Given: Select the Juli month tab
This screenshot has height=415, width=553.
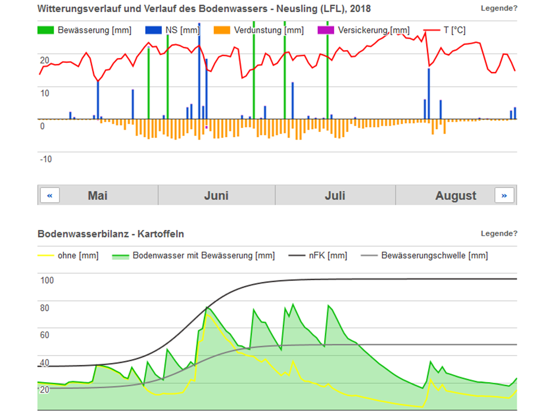Looking at the screenshot, I should 335,195.
